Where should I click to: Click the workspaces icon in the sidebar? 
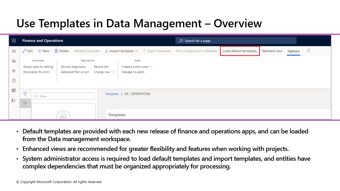point(14,90)
